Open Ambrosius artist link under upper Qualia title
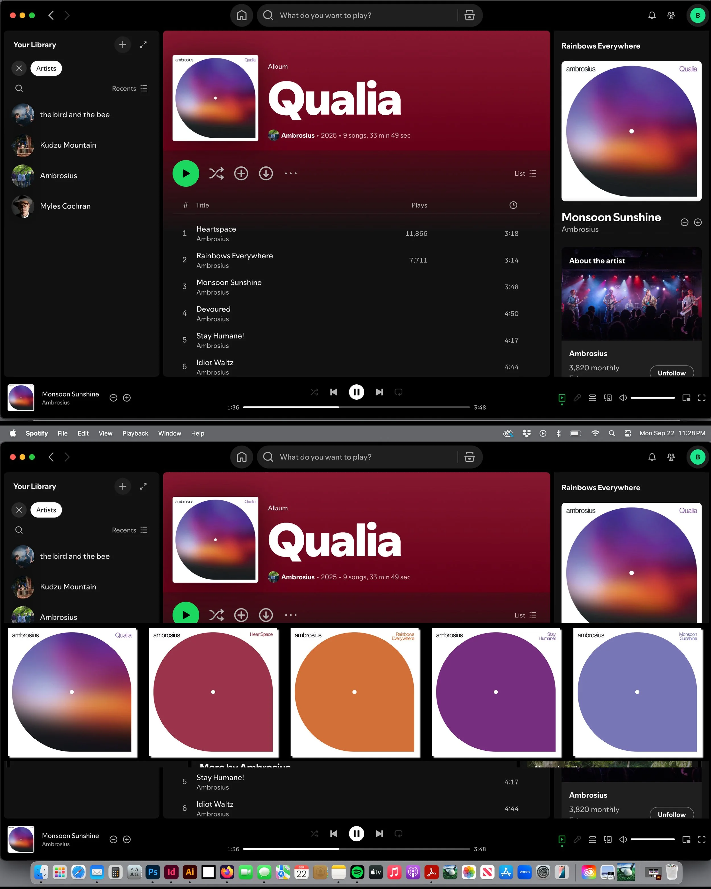The image size is (711, 889). click(297, 135)
